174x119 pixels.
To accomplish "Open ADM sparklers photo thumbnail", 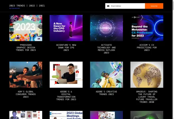I will [x=26, y=75].
